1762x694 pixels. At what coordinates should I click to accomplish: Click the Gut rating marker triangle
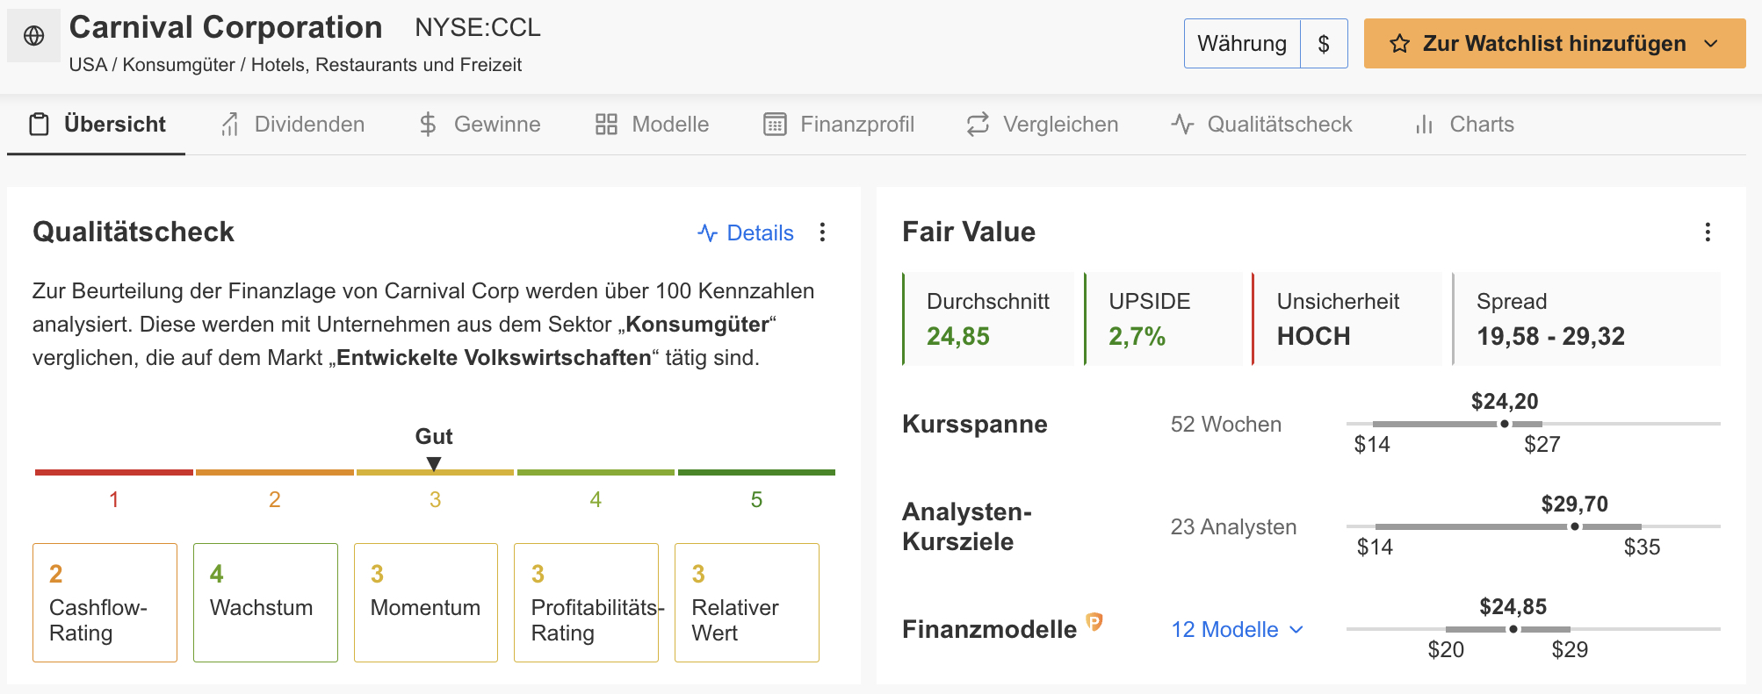pyautogui.click(x=434, y=463)
